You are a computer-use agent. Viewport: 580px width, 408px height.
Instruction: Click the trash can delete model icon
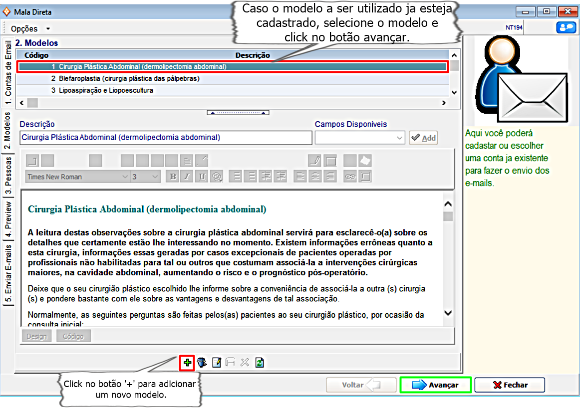[202, 363]
